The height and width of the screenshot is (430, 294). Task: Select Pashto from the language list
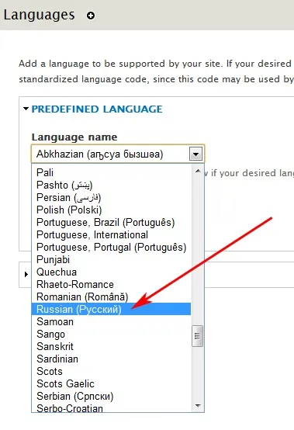(x=111, y=185)
